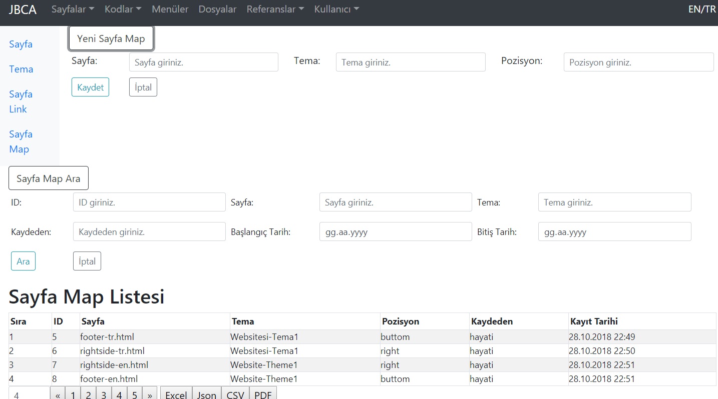
Task: Select Sayfa Link from the sidebar
Action: tap(21, 101)
